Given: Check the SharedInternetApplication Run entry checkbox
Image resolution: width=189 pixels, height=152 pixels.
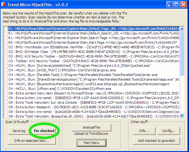Looking at the screenshot, I should click(6, 79).
